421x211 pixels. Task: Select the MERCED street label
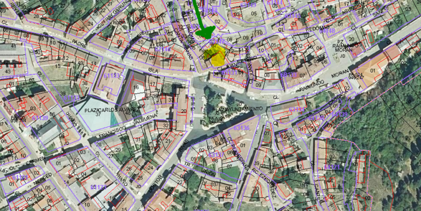point(43,179)
